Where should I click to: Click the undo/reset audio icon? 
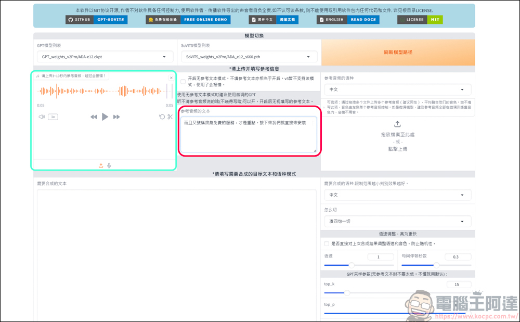(x=162, y=117)
